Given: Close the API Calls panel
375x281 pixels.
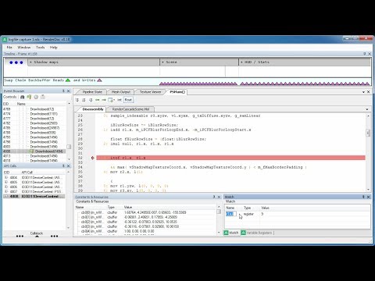Looking at the screenshot, I should (x=69, y=166).
